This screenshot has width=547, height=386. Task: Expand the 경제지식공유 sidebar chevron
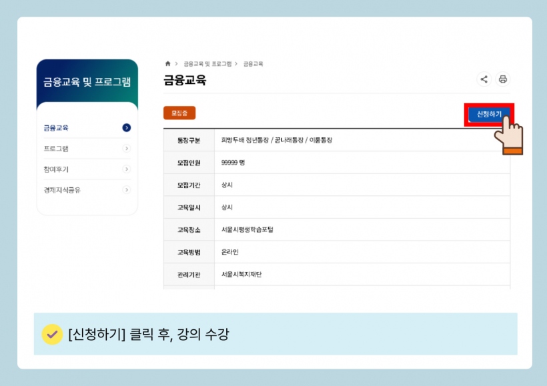coord(127,190)
